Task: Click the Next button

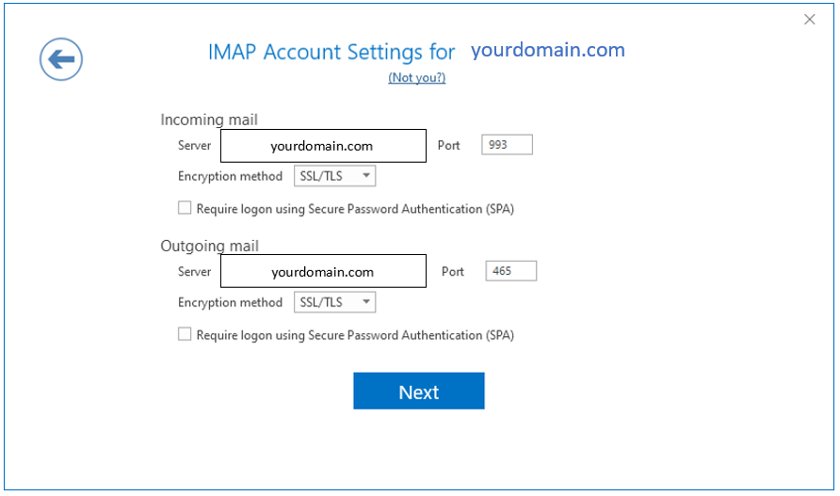Action: (x=419, y=391)
